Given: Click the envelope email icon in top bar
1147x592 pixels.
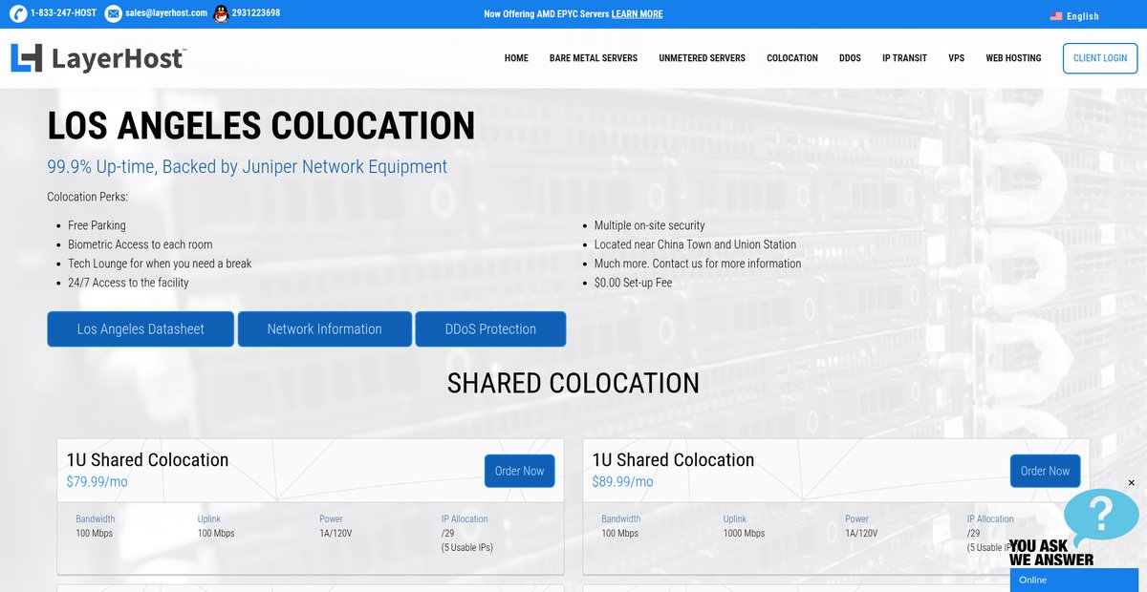Looking at the screenshot, I should coord(113,13).
